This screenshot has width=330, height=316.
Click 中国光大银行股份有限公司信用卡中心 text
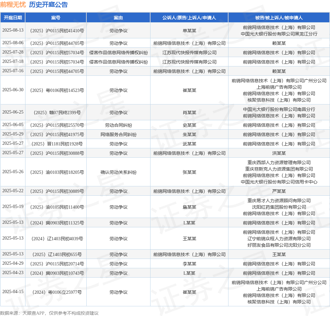279,182
